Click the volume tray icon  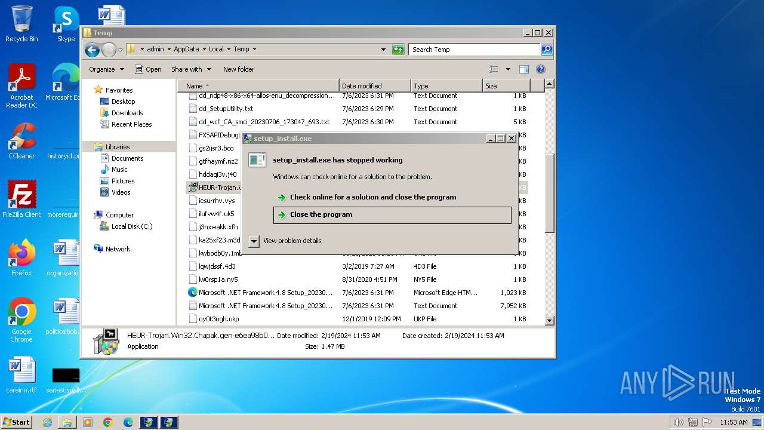678,422
